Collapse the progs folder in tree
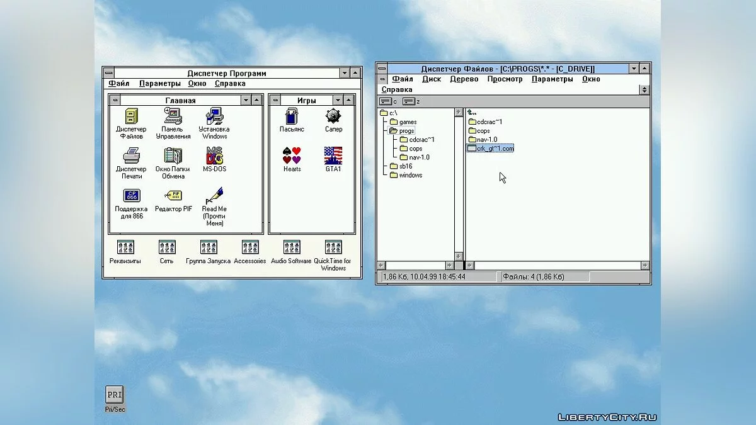Screen dimensions: 756x425 pyautogui.click(x=406, y=131)
